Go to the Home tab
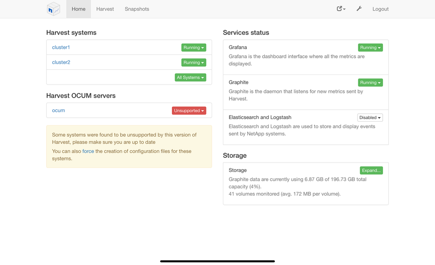 (78, 9)
